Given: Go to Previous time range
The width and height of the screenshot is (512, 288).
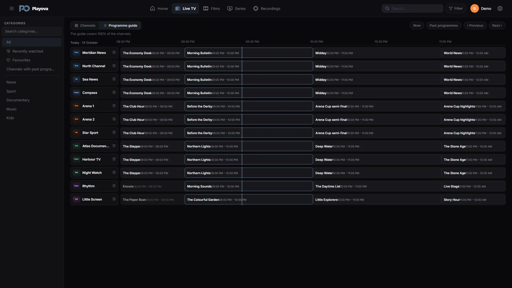Looking at the screenshot, I should click(x=475, y=26).
